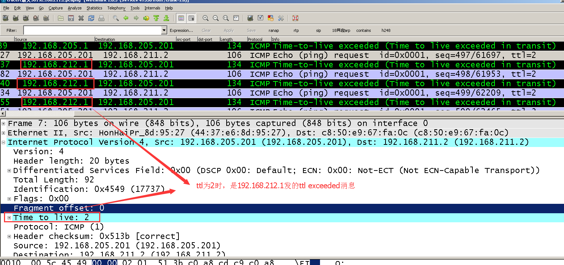Click the Clear filter button

(x=206, y=30)
